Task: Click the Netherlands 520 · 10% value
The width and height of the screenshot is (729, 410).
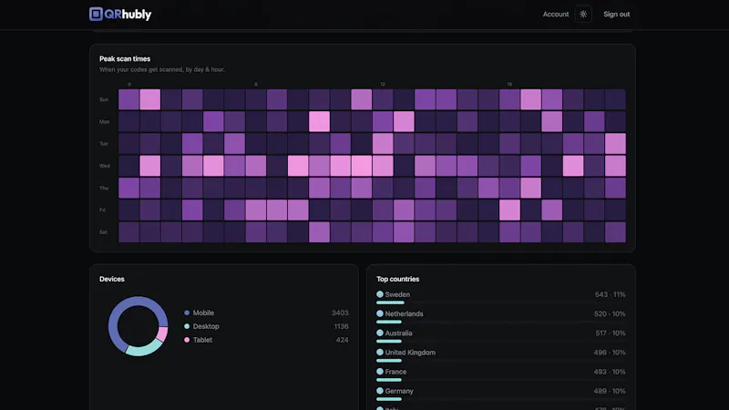Action: [x=610, y=313]
